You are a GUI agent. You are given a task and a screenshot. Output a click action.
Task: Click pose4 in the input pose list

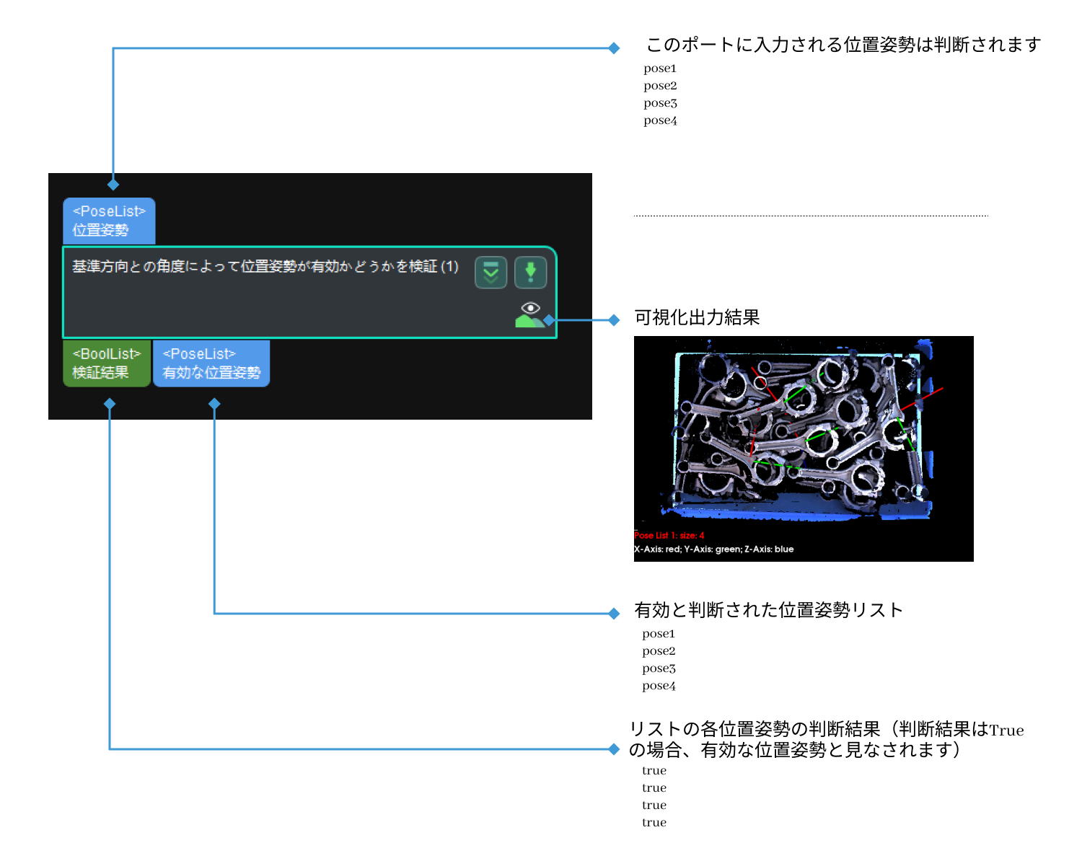tap(660, 120)
